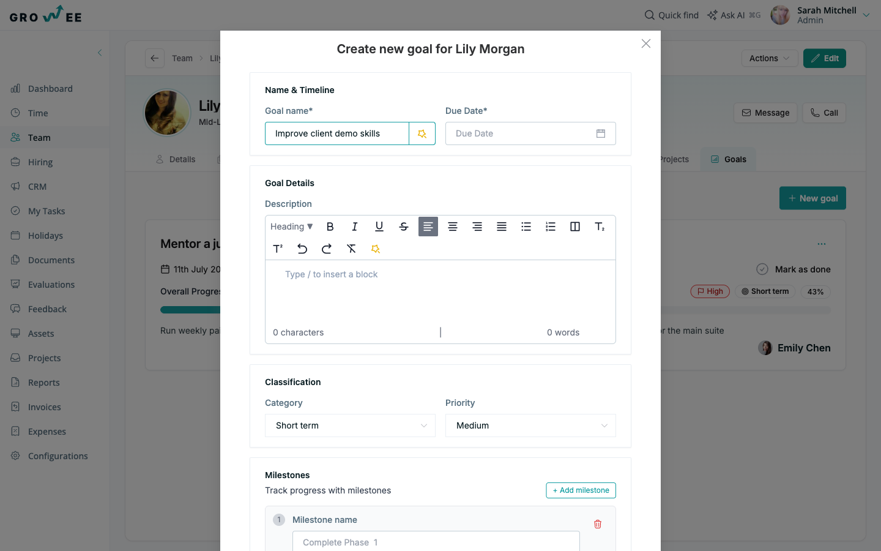Image resolution: width=881 pixels, height=551 pixels.
Task: Clear text formatting icon
Action: coord(351,249)
